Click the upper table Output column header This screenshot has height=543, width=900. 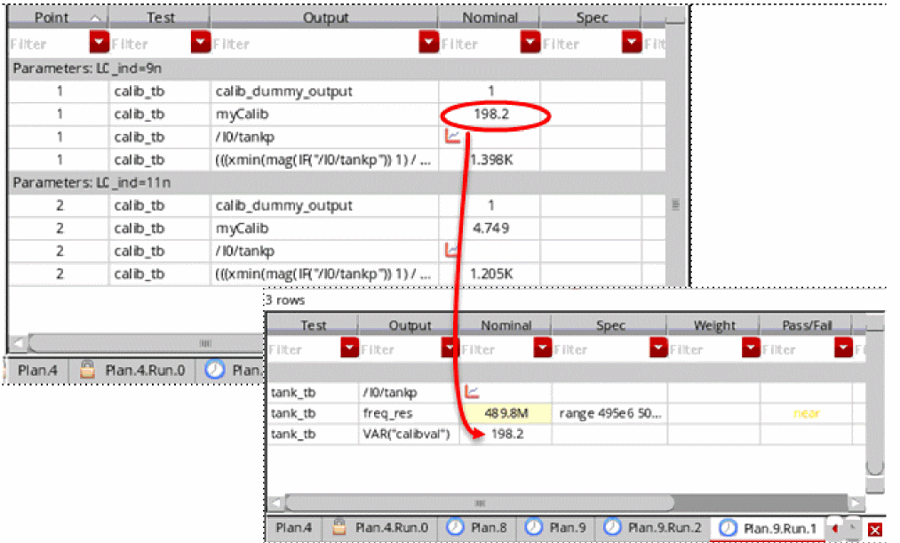tap(325, 18)
